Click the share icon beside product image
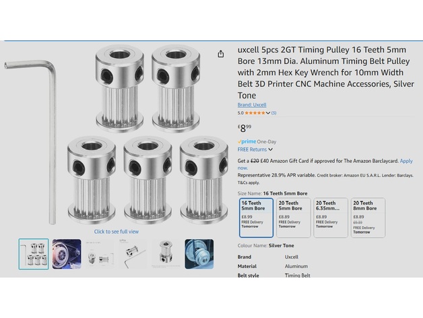This screenshot has height=318, width=423. [221, 54]
